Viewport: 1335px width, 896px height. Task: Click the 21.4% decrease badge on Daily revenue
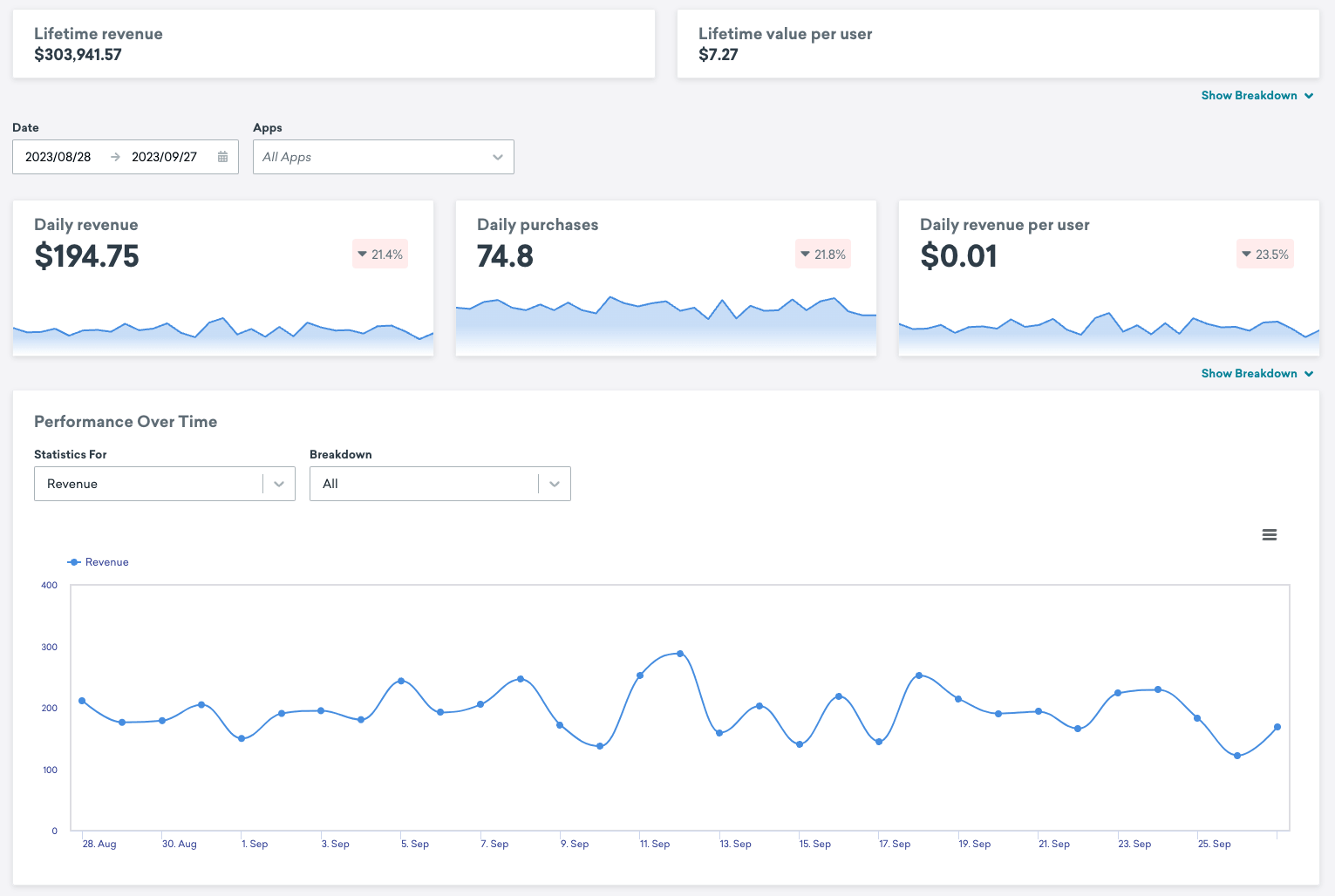coord(380,255)
